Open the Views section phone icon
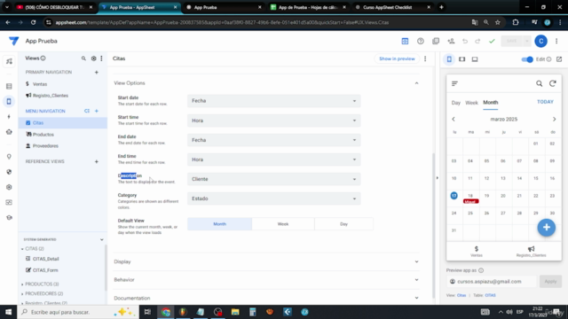 pos(9,101)
